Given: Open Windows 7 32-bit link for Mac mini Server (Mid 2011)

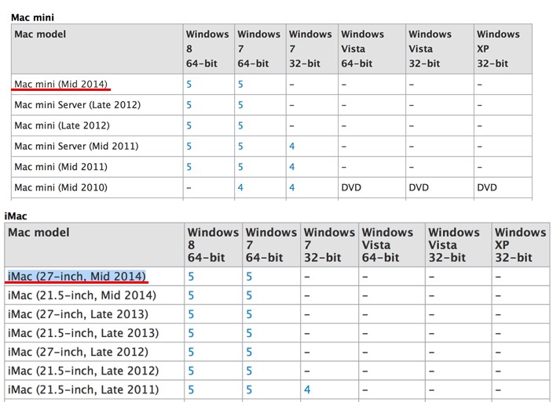Looking at the screenshot, I should (x=292, y=147).
